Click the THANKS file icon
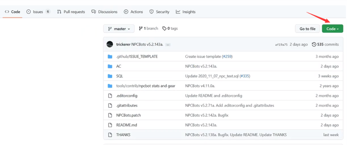Screen dimensions: 347x145 (x=110, y=135)
